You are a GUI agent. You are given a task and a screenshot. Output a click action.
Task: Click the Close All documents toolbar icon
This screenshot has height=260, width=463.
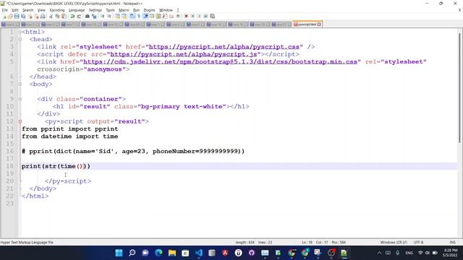[x=36, y=16]
